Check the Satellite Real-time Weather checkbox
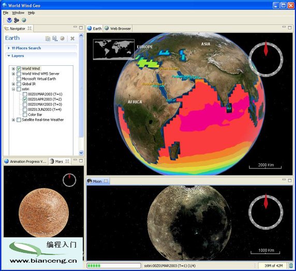This screenshot has height=271, width=296. click(x=19, y=120)
